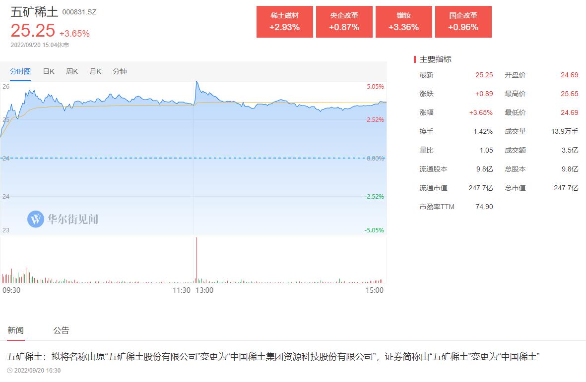
Task: Select the 新闻 news tab
Action: tap(15, 330)
